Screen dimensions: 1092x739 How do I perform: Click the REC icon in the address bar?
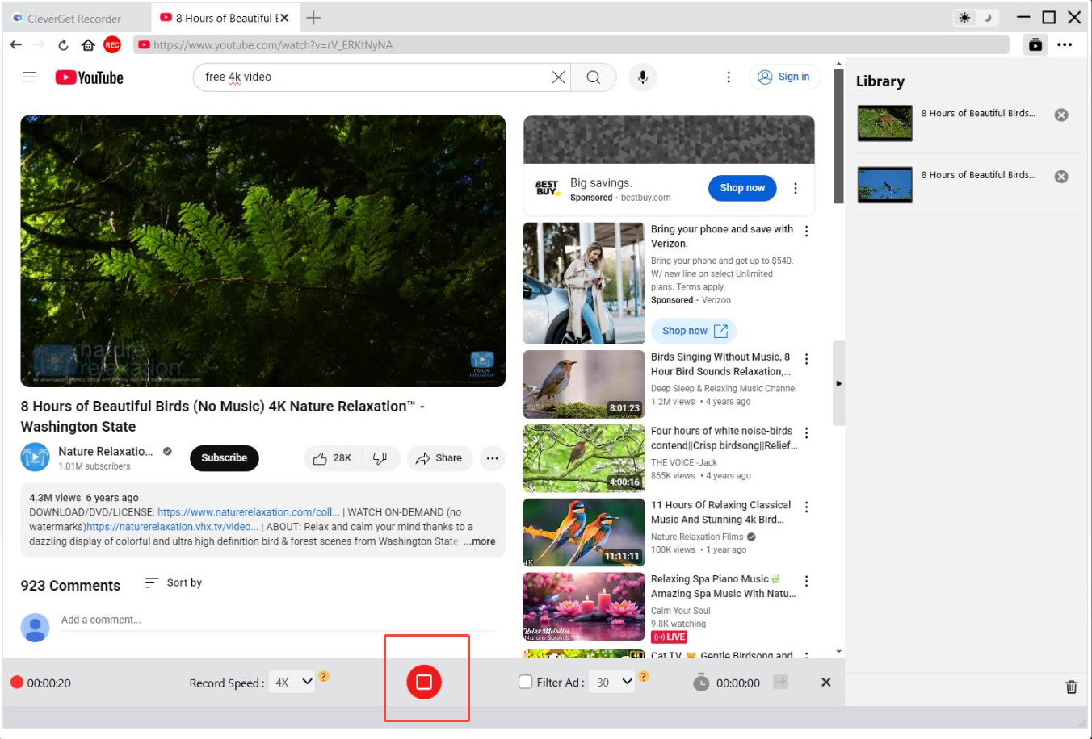point(112,45)
